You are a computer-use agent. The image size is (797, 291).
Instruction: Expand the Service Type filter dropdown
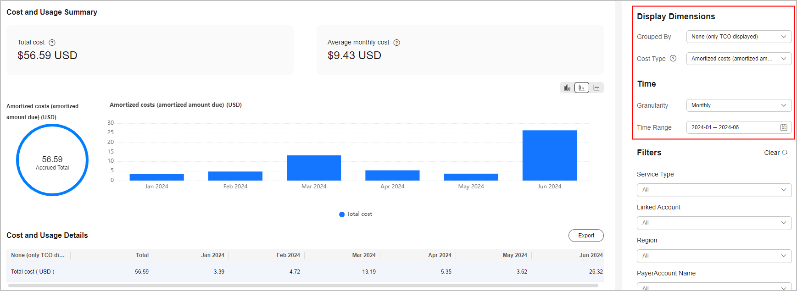click(x=714, y=190)
